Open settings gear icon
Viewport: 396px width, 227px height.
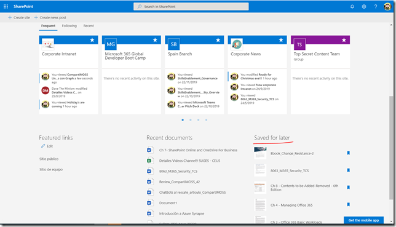click(364, 7)
